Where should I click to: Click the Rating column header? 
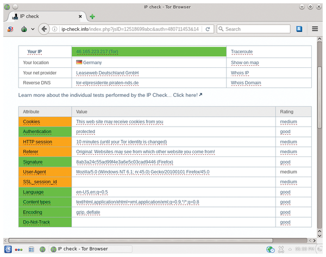[286, 112]
